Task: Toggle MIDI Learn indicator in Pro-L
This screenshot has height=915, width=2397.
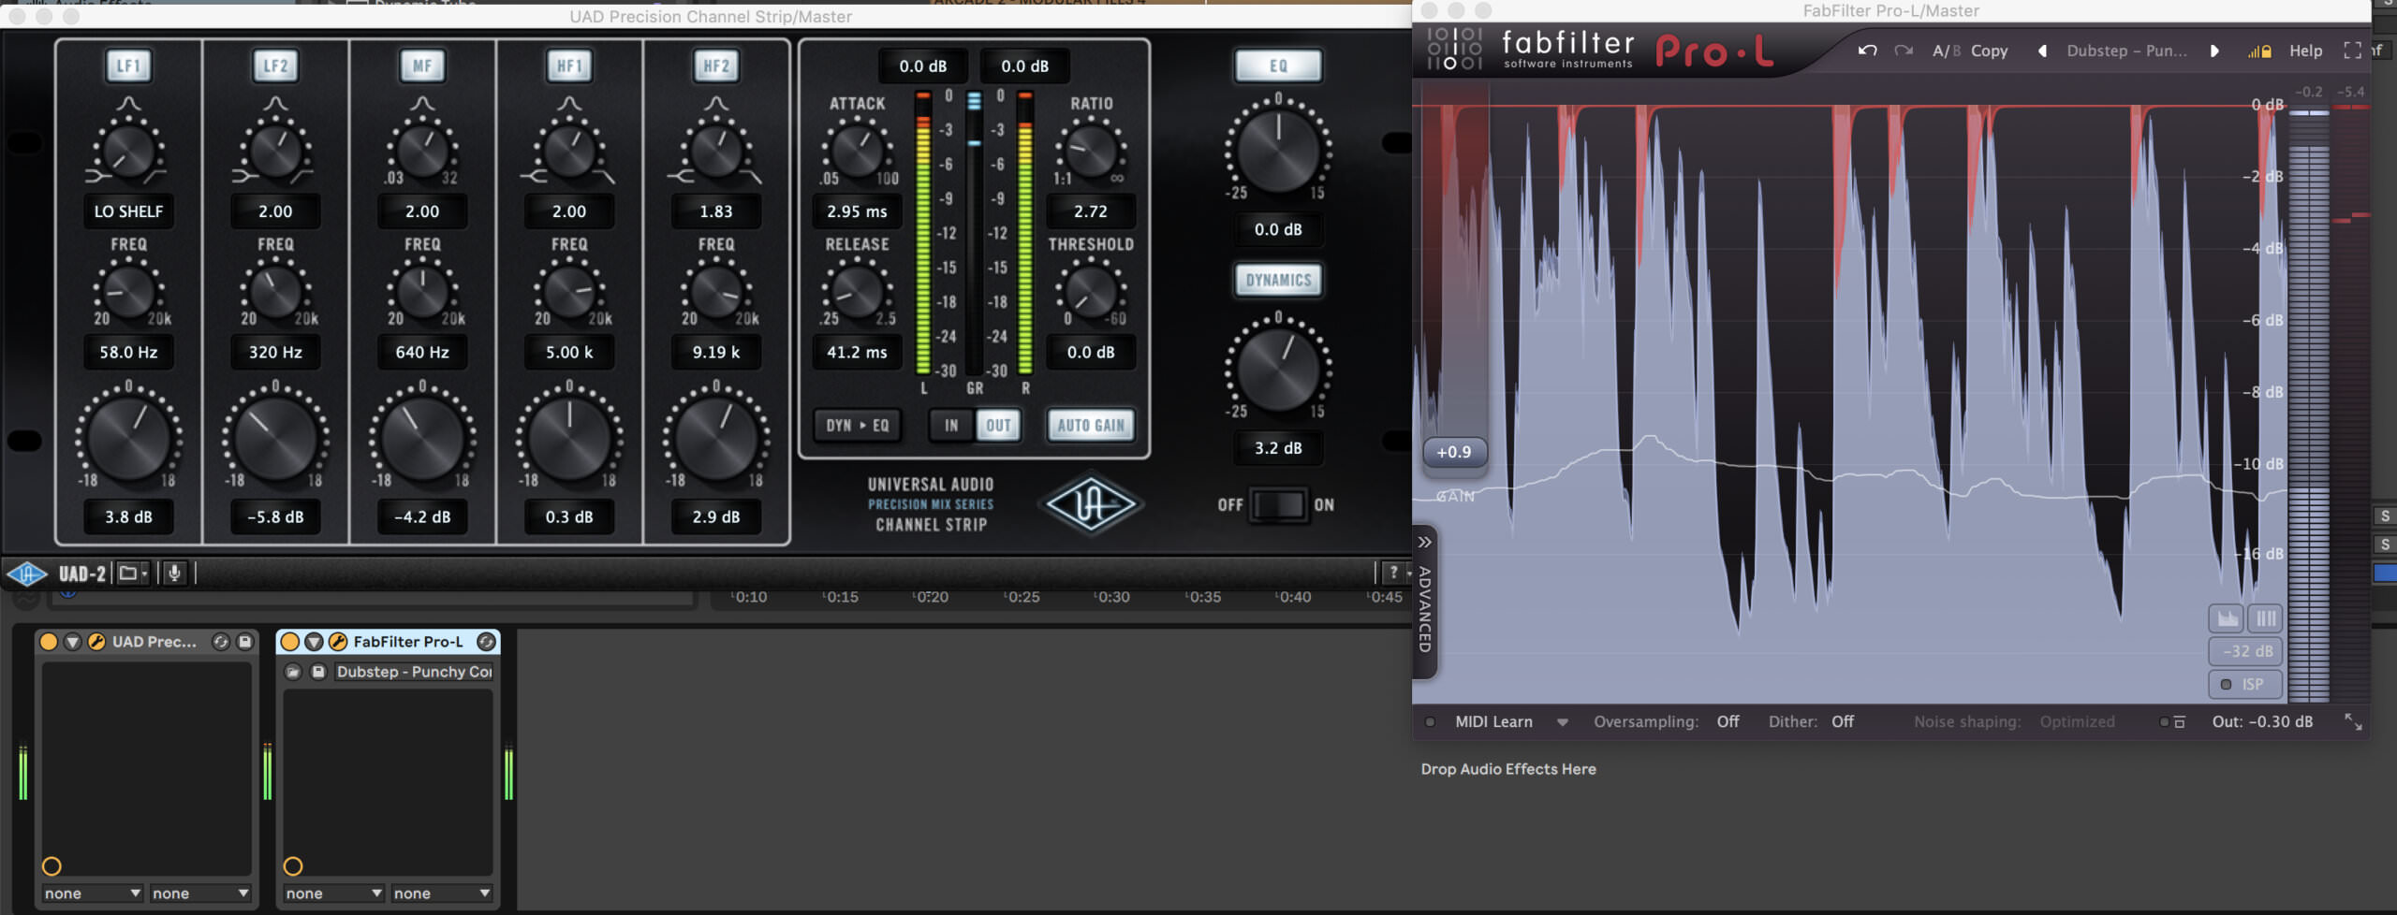Action: [x=1430, y=722]
